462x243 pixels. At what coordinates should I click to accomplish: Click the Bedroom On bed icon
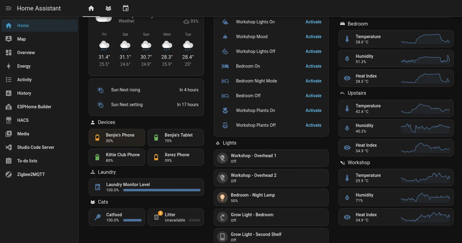tap(225, 66)
